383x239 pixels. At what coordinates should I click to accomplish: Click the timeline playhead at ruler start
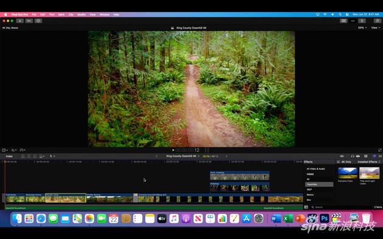4,162
